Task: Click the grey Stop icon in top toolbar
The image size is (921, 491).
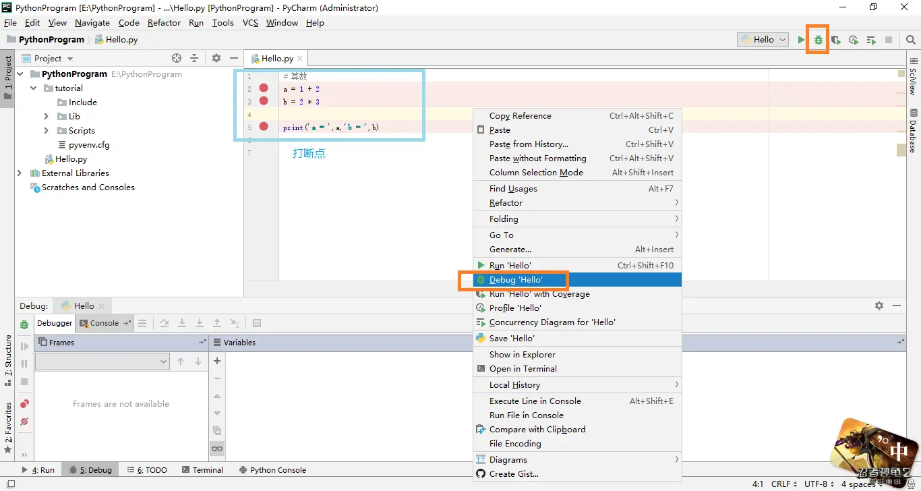Action: tap(889, 40)
